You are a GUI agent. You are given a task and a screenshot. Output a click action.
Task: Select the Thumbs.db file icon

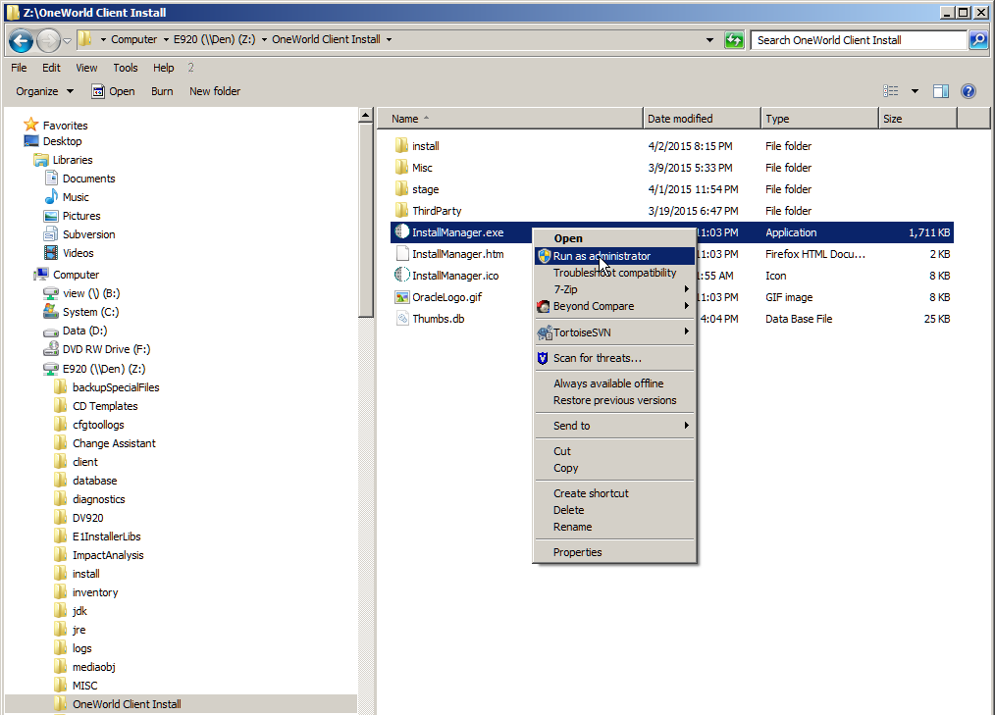pyautogui.click(x=401, y=319)
